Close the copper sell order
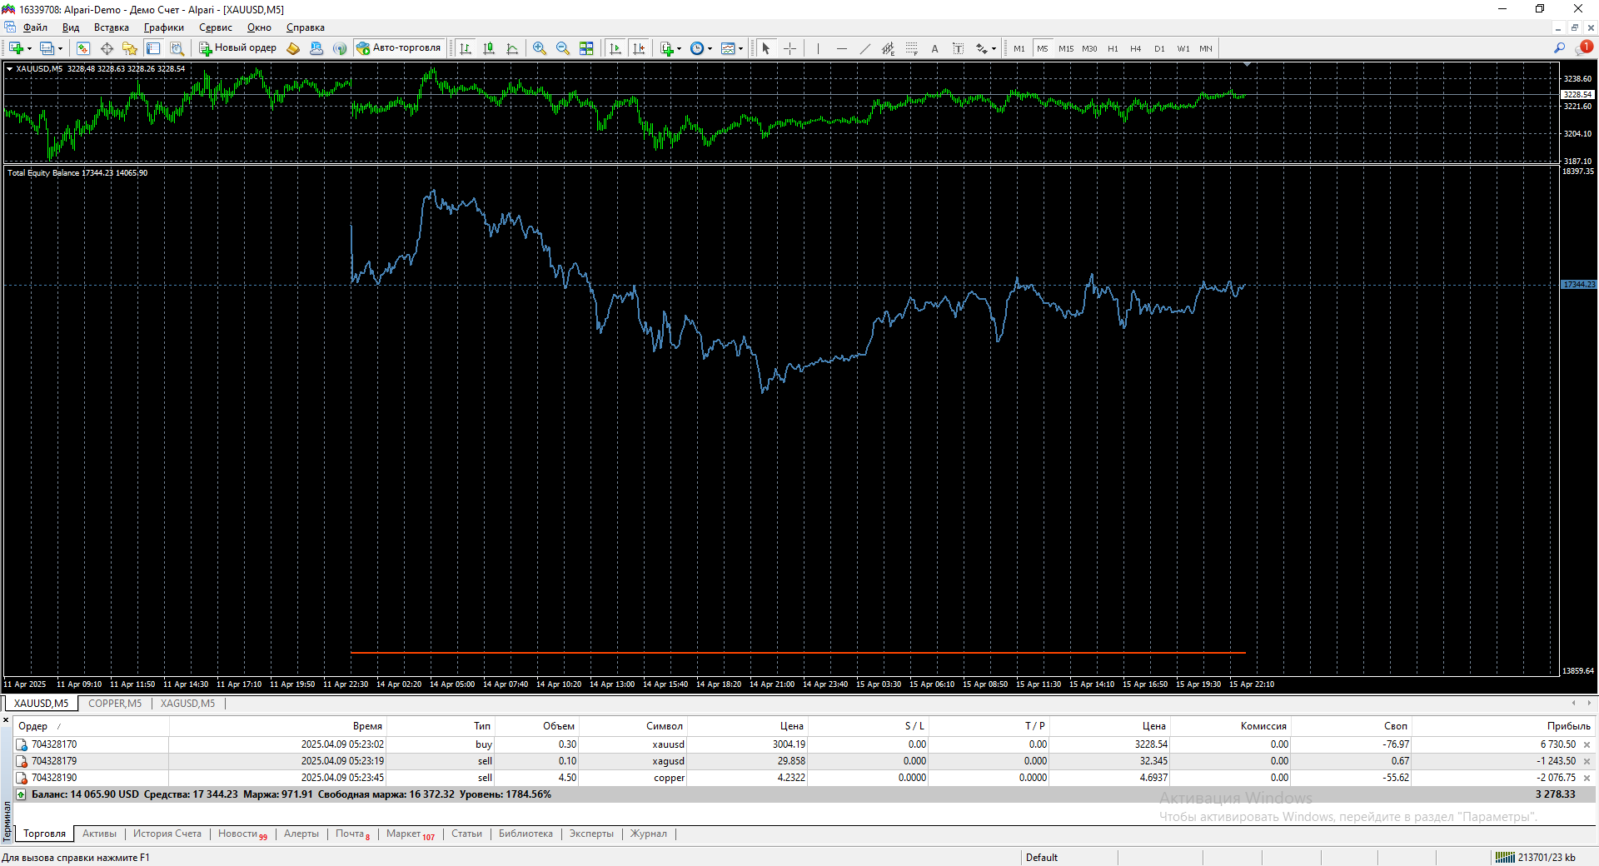The height and width of the screenshot is (866, 1599). tap(1587, 778)
